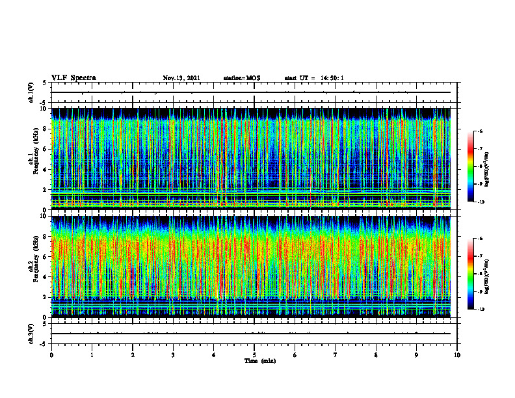
Task: Click the ch.1 spectrogram panel
Action: click(251, 159)
